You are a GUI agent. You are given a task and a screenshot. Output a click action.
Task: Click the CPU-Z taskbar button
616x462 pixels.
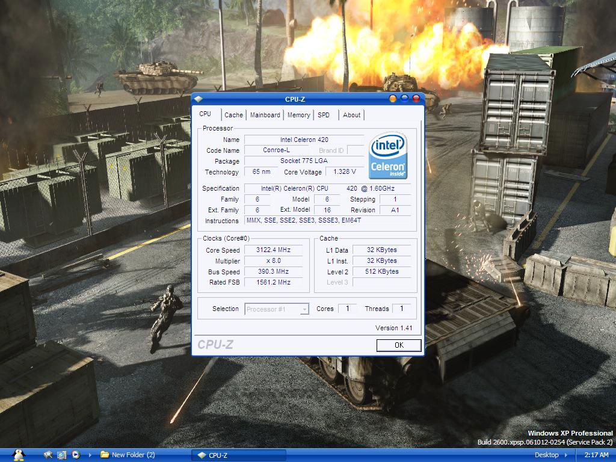click(x=238, y=455)
